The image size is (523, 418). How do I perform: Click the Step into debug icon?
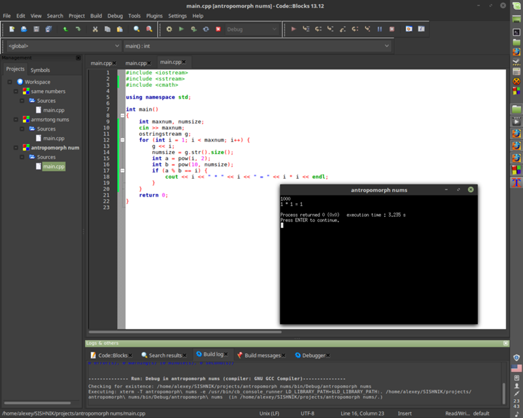[x=331, y=29]
